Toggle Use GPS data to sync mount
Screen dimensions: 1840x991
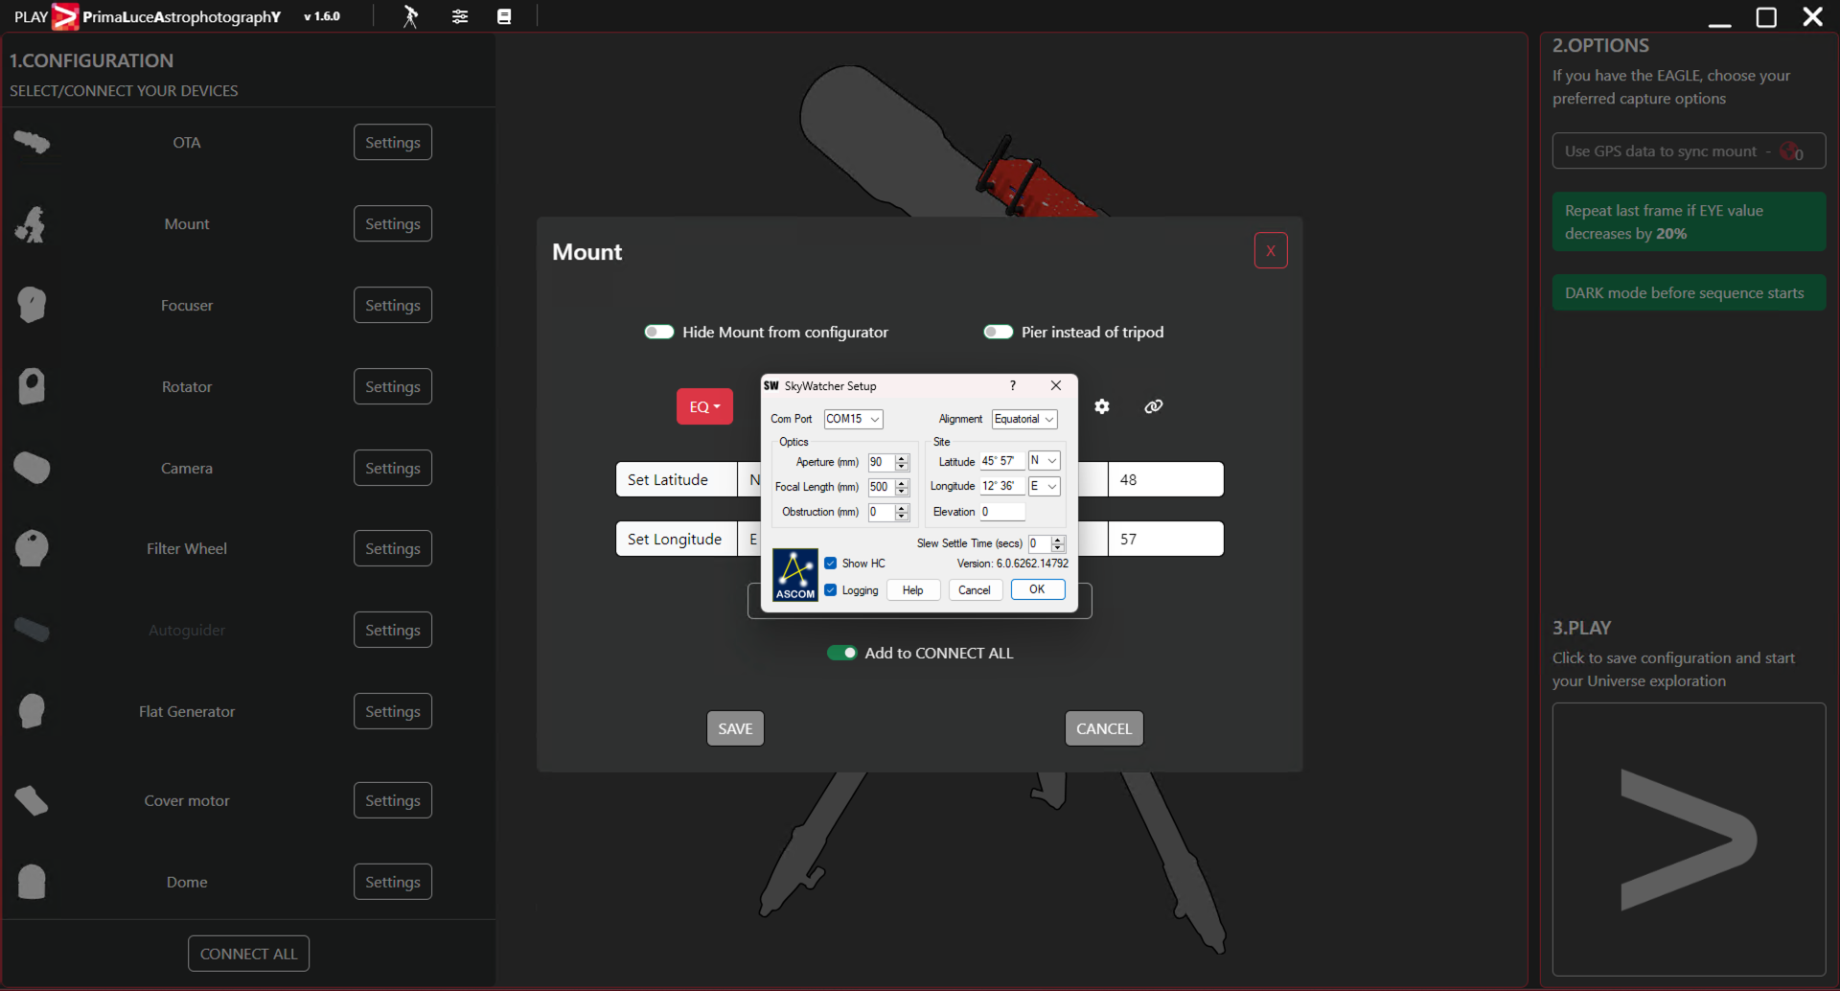pyautogui.click(x=1689, y=150)
